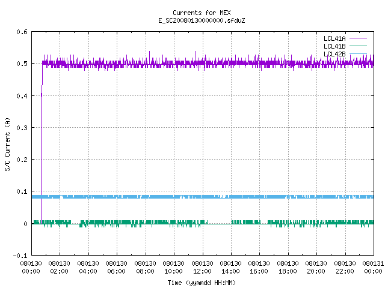
Task: Click the y-axis tick value 0
Action: tap(25, 224)
